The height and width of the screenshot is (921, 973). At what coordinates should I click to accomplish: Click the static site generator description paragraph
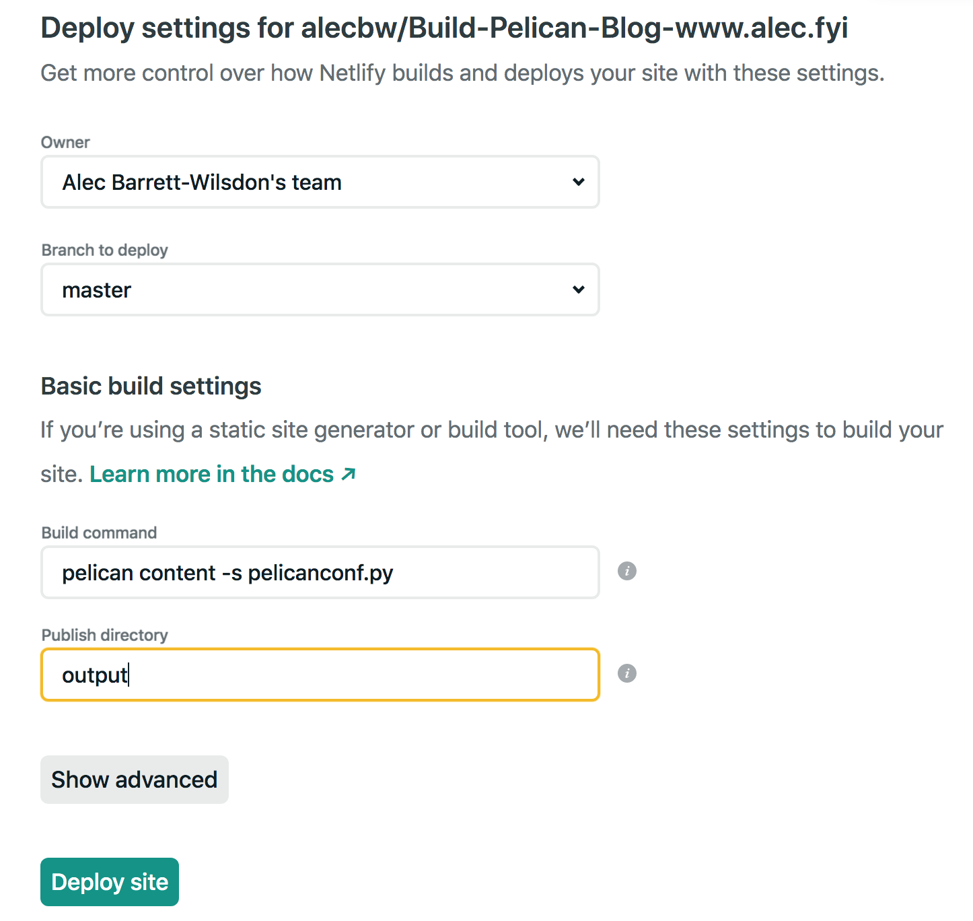[x=492, y=452]
